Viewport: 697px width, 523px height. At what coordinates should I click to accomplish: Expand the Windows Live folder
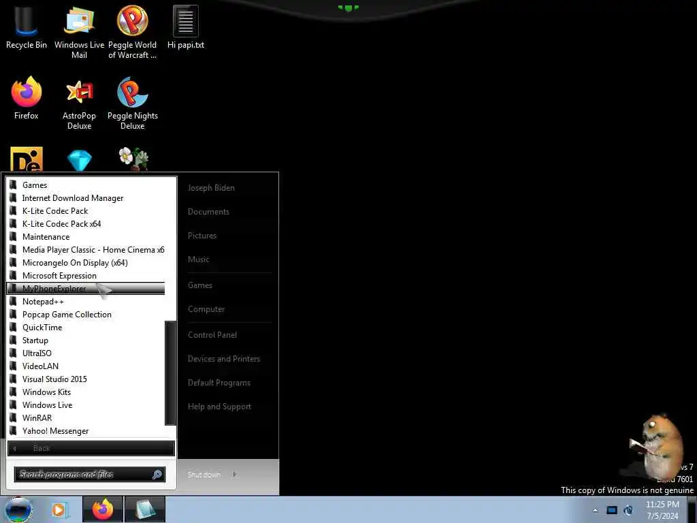[86, 405]
